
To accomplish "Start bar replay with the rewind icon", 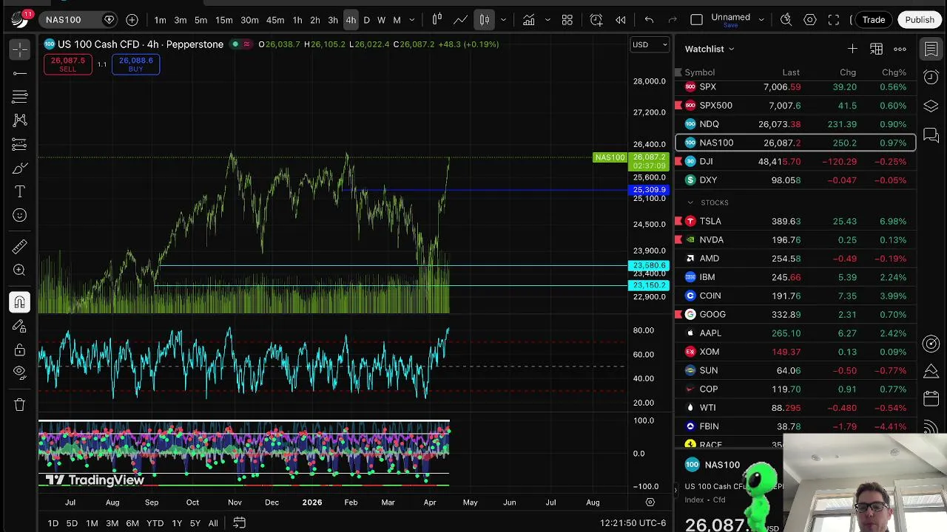I will coord(621,20).
